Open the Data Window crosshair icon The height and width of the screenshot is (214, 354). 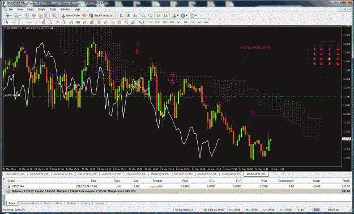click(33, 16)
